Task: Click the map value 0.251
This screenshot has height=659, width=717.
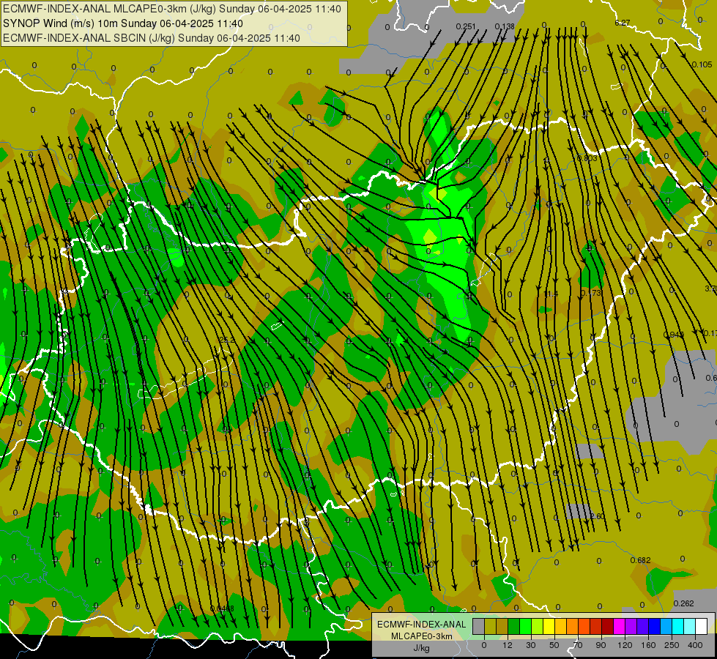Action: click(x=466, y=26)
